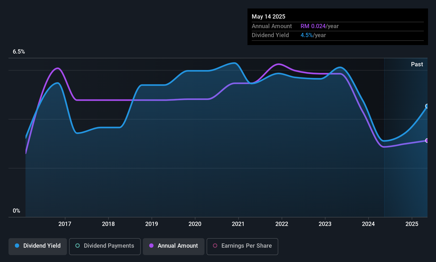Click the pink ring beside Earnings Per Share
This screenshot has width=436, height=262.
coord(215,246)
